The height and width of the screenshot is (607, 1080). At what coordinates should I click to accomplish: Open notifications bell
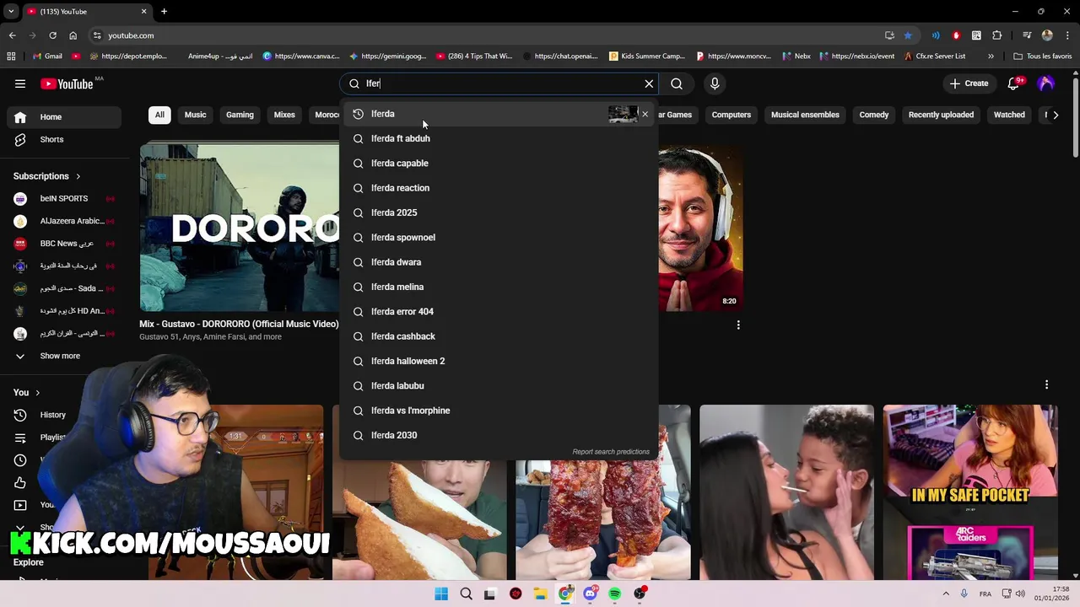1014,83
